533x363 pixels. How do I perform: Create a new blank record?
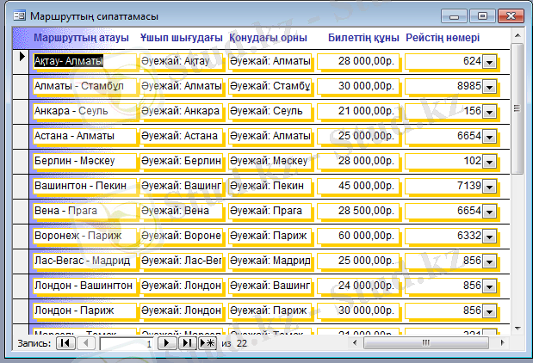point(208,342)
